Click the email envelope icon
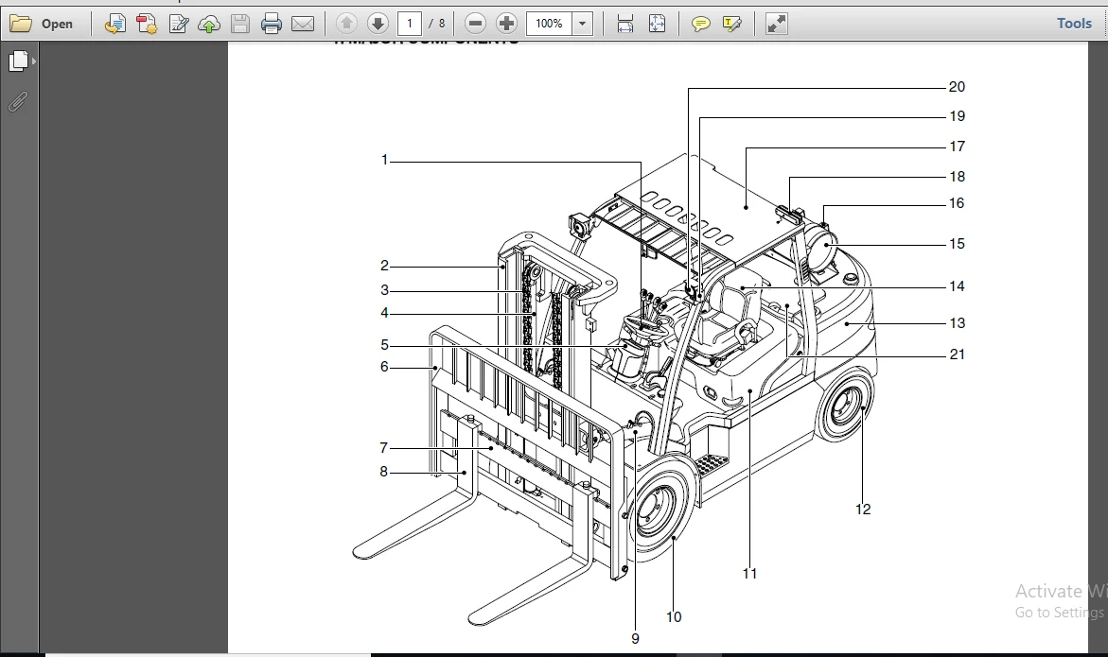Image resolution: width=1108 pixels, height=657 pixels. point(303,24)
